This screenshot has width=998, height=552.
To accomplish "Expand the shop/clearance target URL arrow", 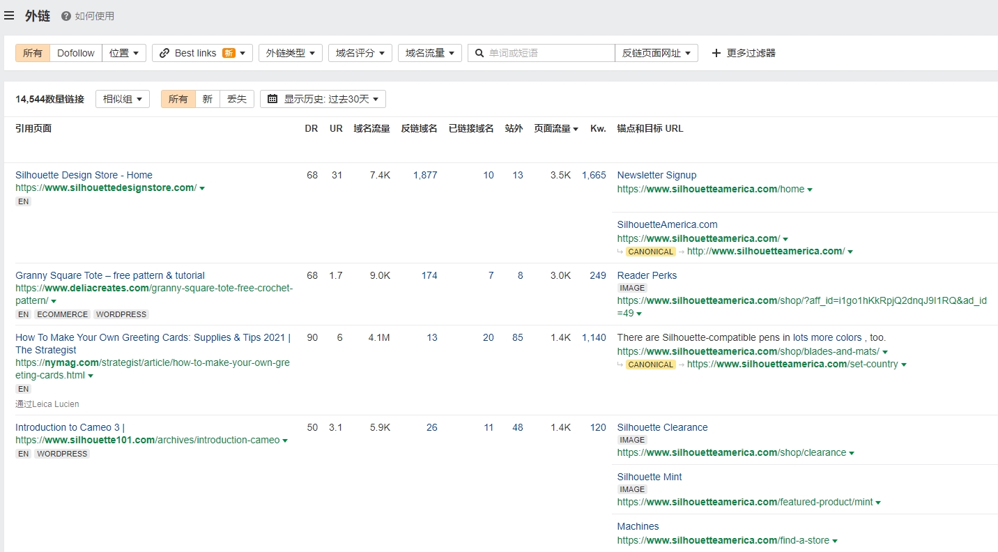I will (852, 453).
